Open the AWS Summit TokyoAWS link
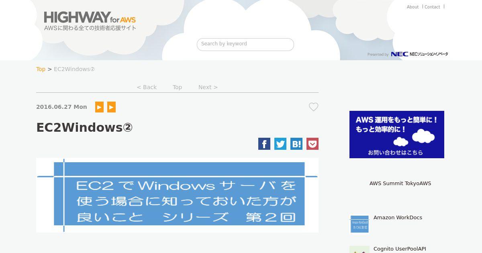The image size is (482, 253). pyautogui.click(x=400, y=183)
